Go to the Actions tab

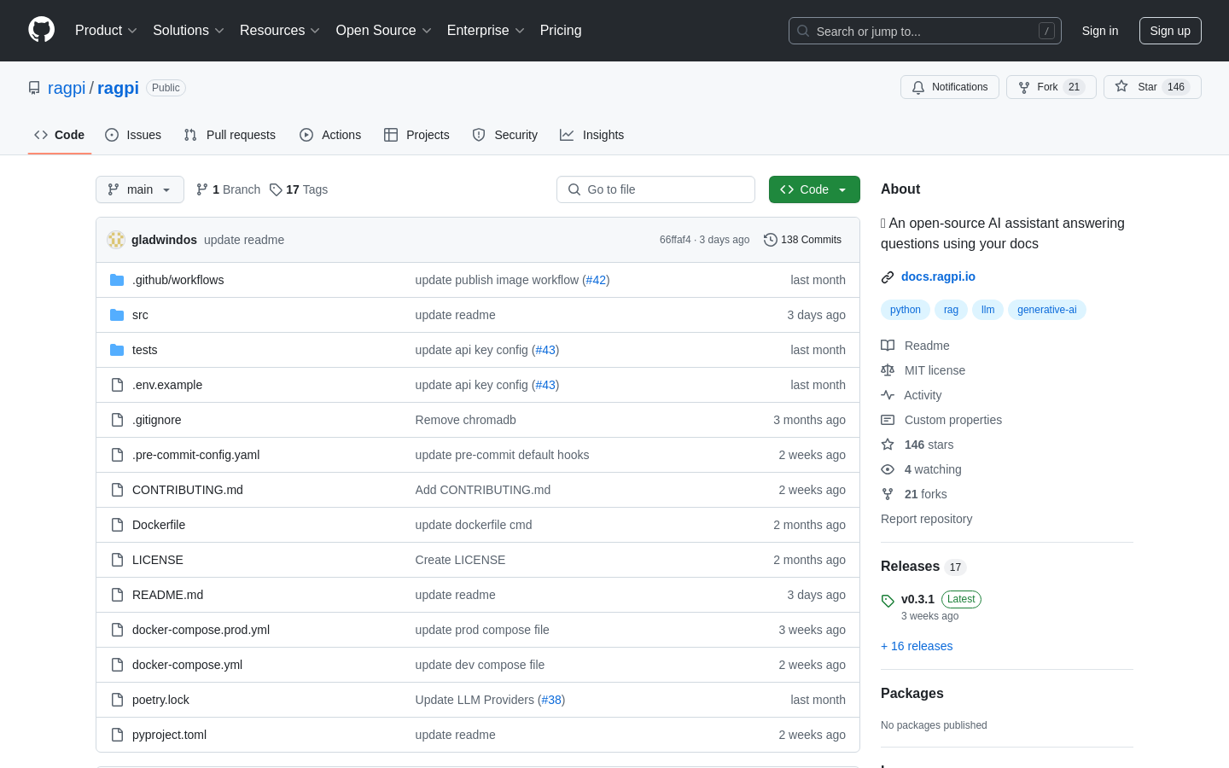(x=330, y=135)
